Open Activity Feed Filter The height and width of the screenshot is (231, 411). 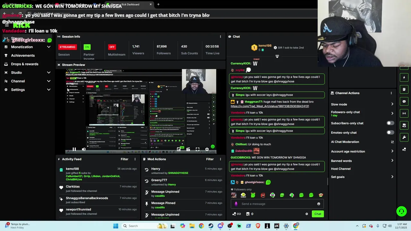(125, 159)
